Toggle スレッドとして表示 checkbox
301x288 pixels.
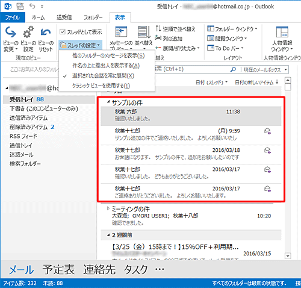click(x=63, y=31)
